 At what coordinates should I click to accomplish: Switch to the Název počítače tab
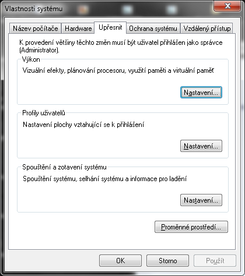[x=35, y=29]
